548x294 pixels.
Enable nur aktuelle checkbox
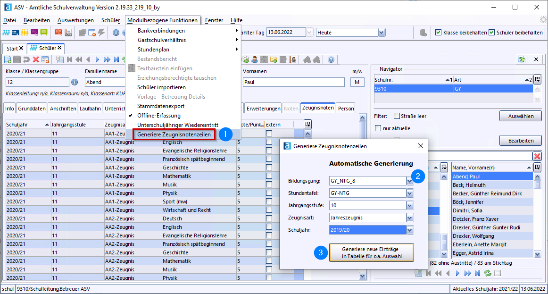[378, 128]
